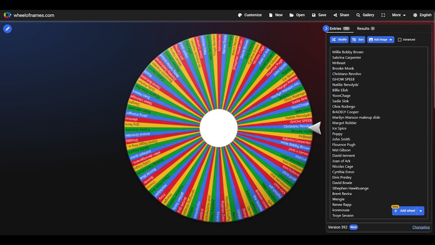Click the entry 'Sthephen Hawktuange' in the list
Image resolution: width=435 pixels, height=245 pixels.
pos(350,188)
